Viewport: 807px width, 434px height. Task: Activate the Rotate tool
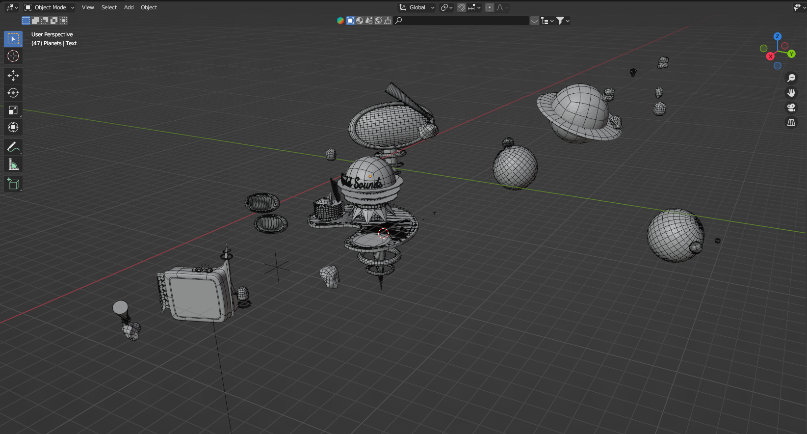(x=13, y=93)
